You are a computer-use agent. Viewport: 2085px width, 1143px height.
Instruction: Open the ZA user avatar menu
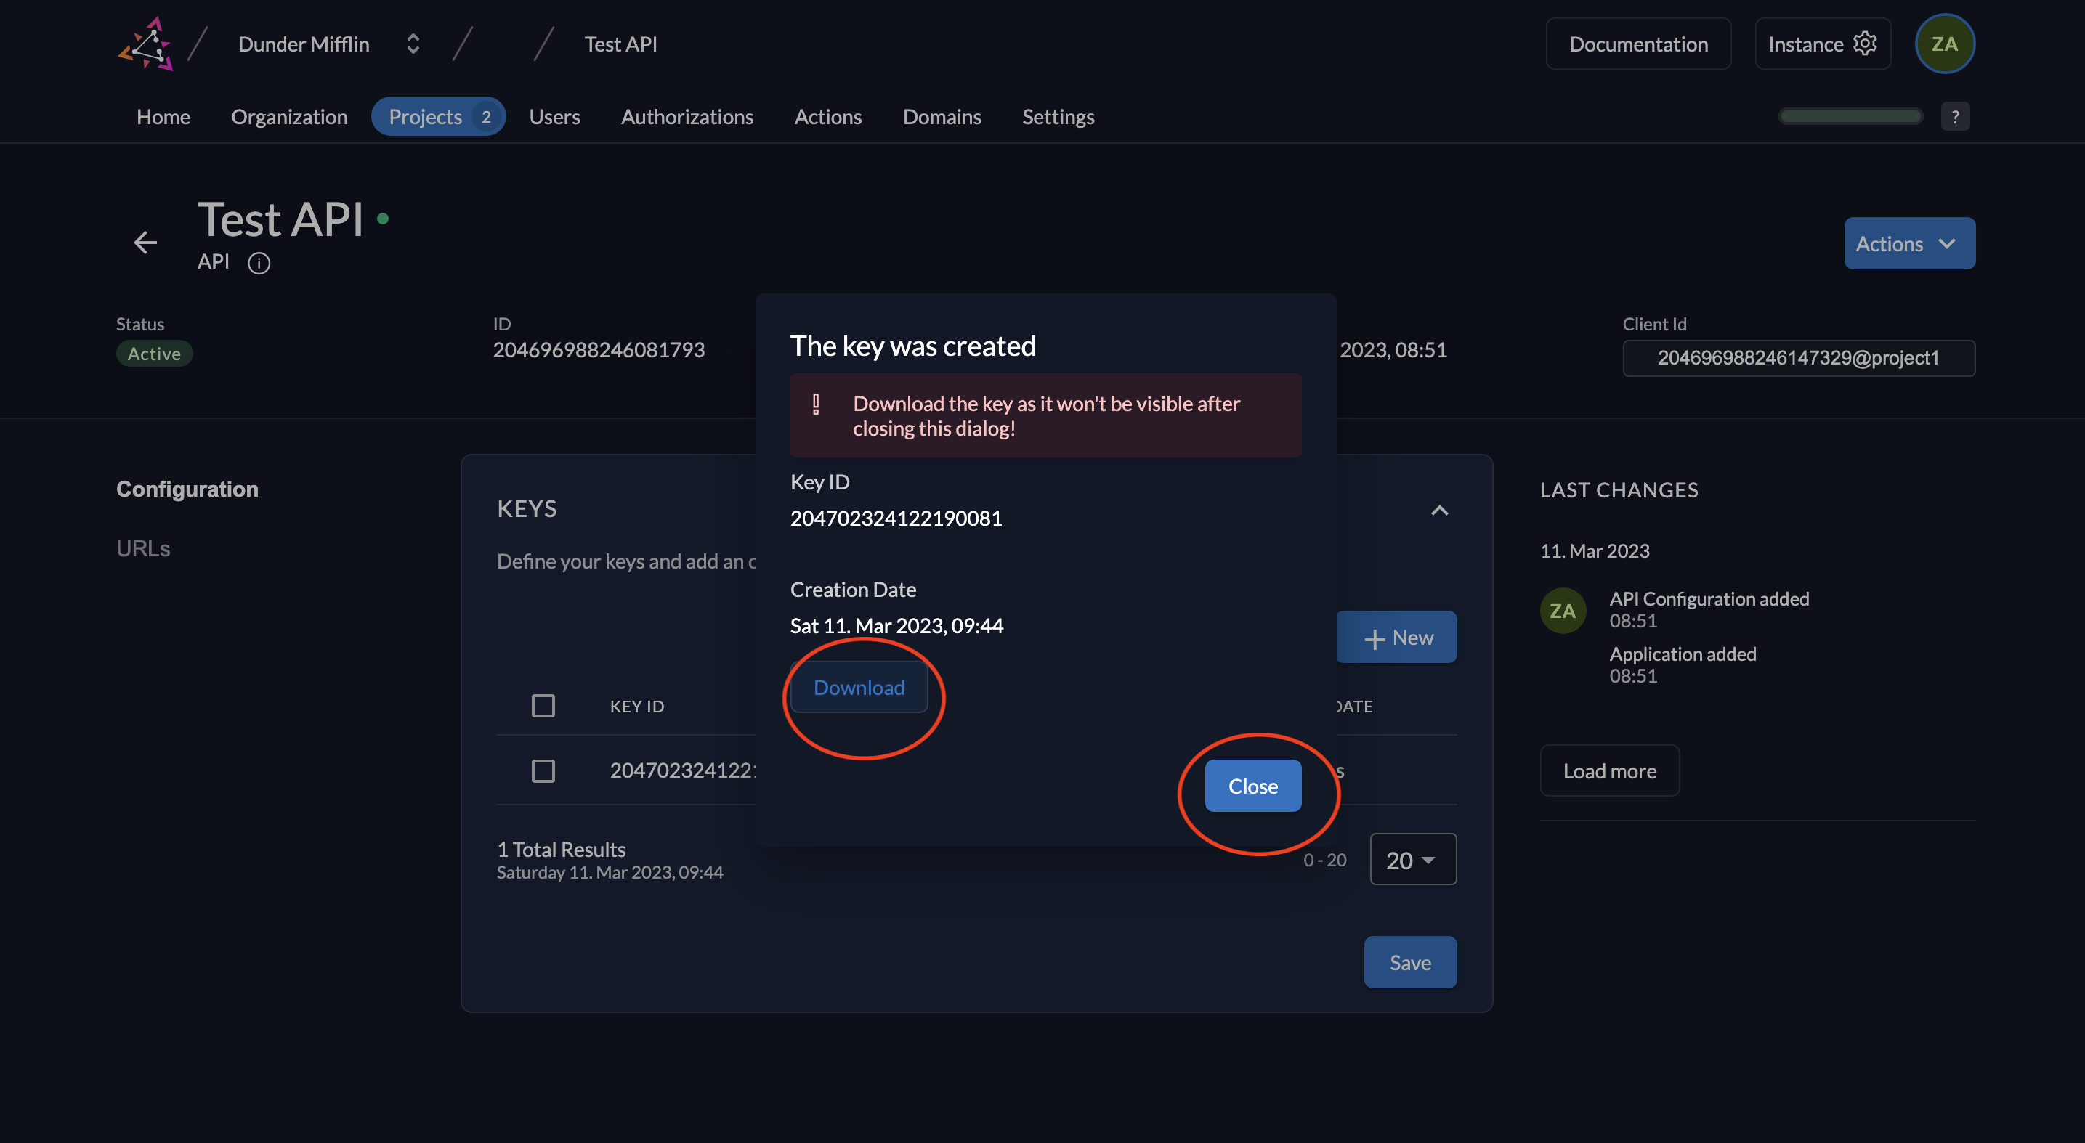(1945, 43)
